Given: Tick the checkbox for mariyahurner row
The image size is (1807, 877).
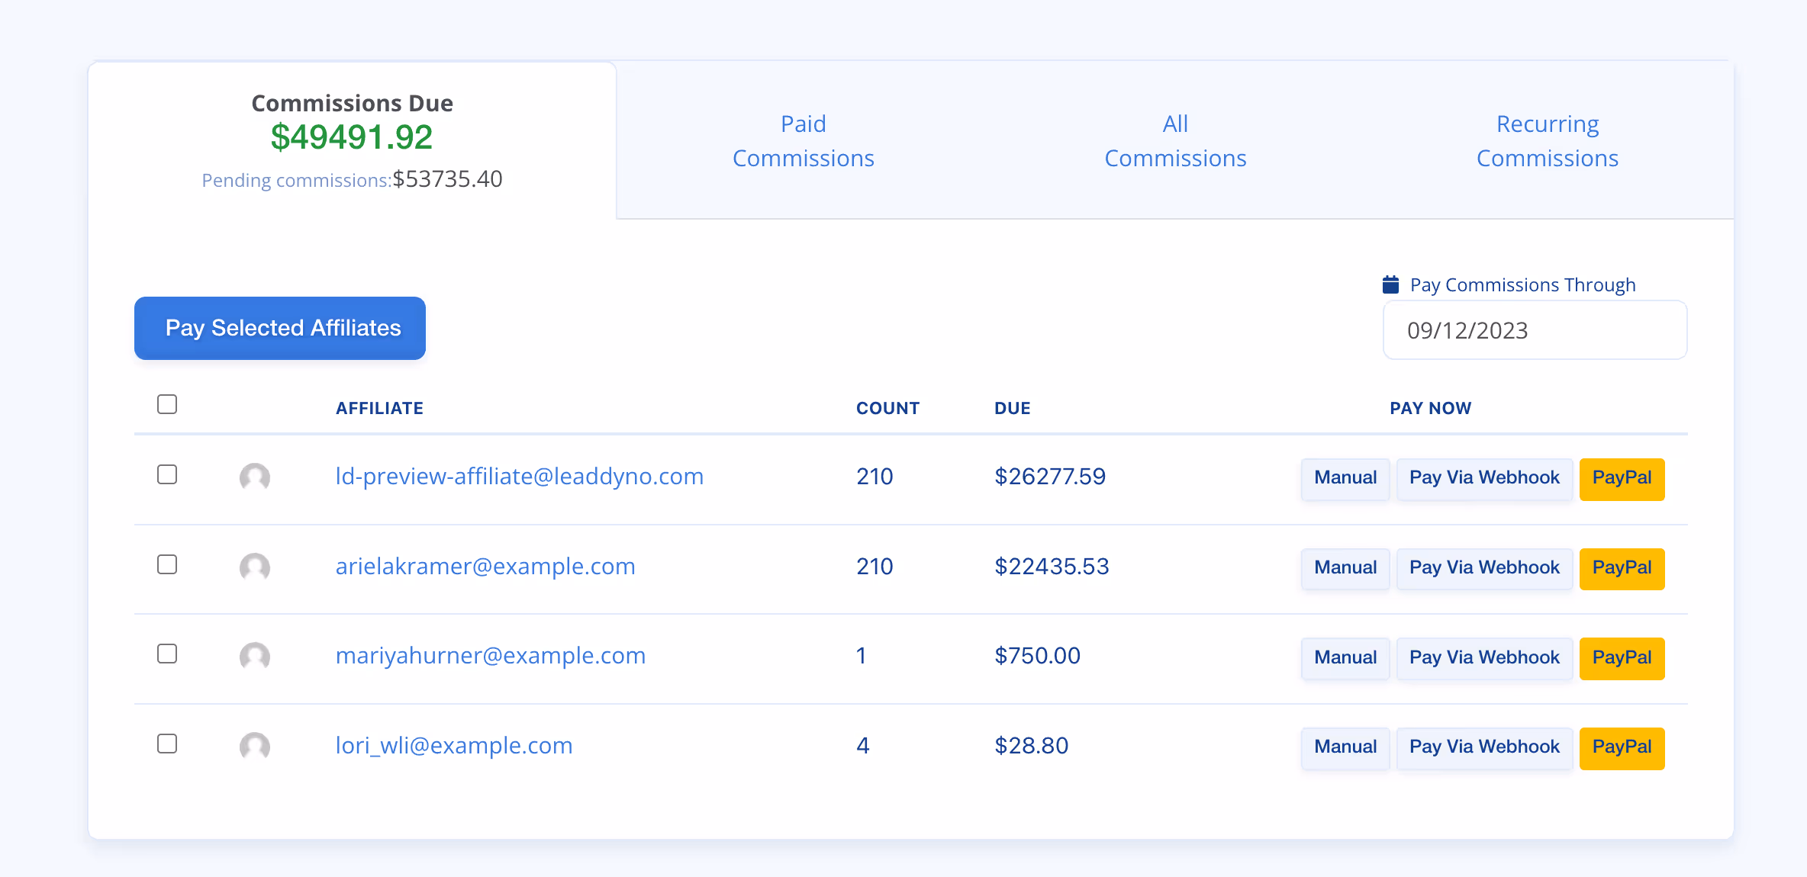Looking at the screenshot, I should click(x=167, y=654).
